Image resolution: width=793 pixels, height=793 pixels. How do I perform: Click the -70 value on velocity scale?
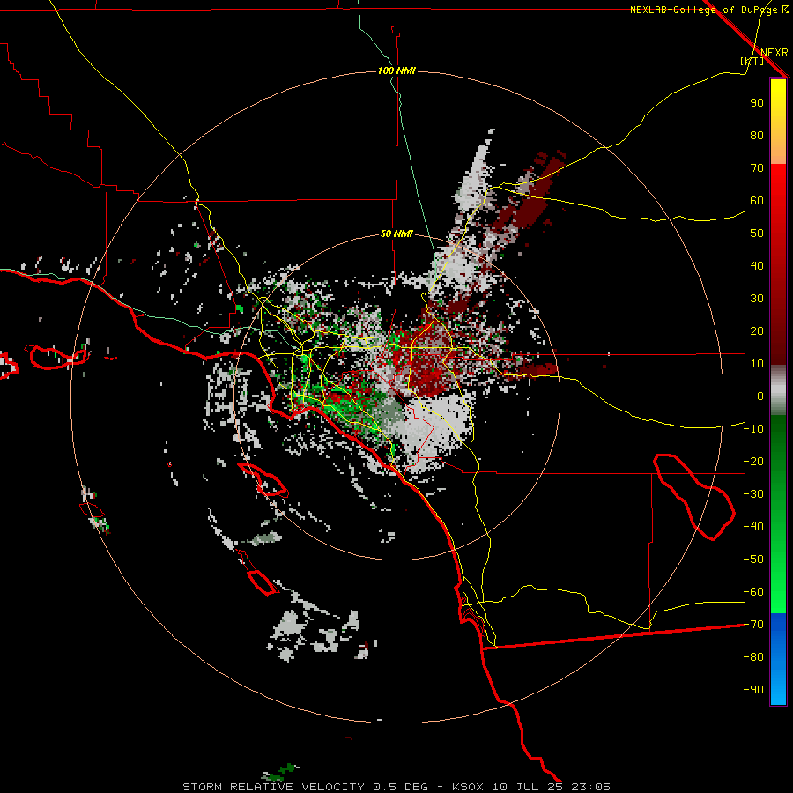[753, 625]
